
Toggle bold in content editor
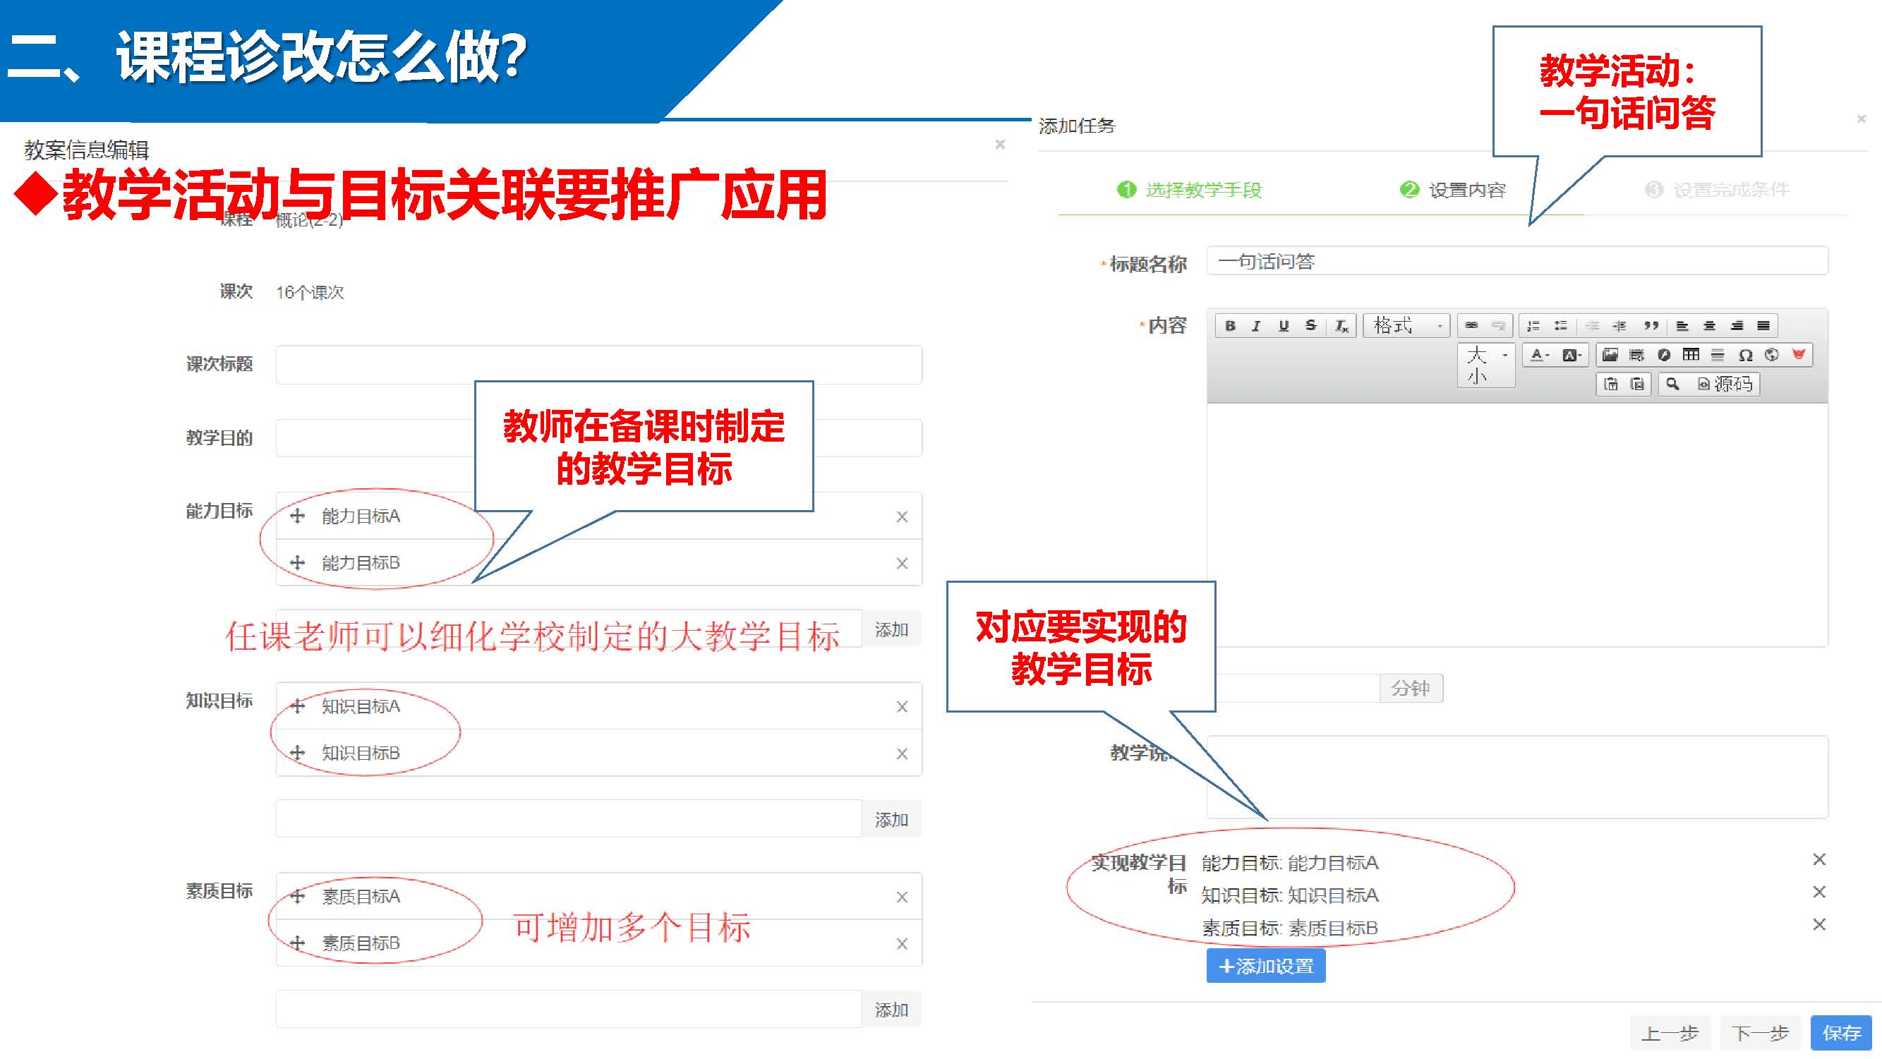coord(1230,326)
